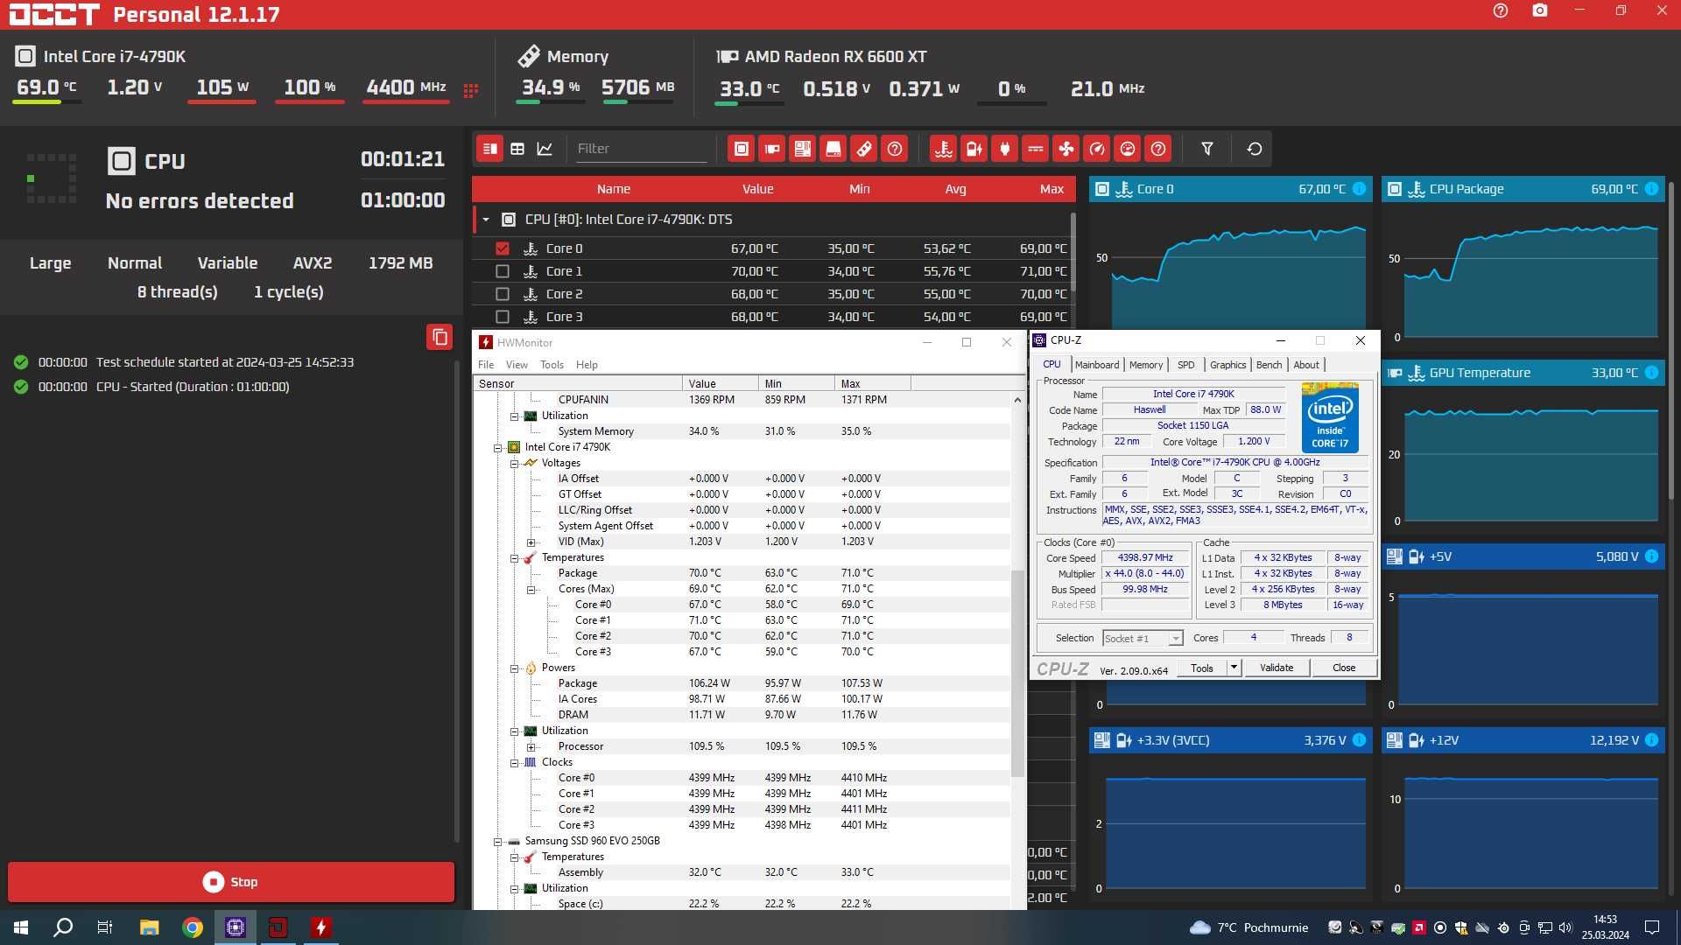The image size is (1681, 945).
Task: Sort sensors by the Avg column header
Action: pos(955,189)
